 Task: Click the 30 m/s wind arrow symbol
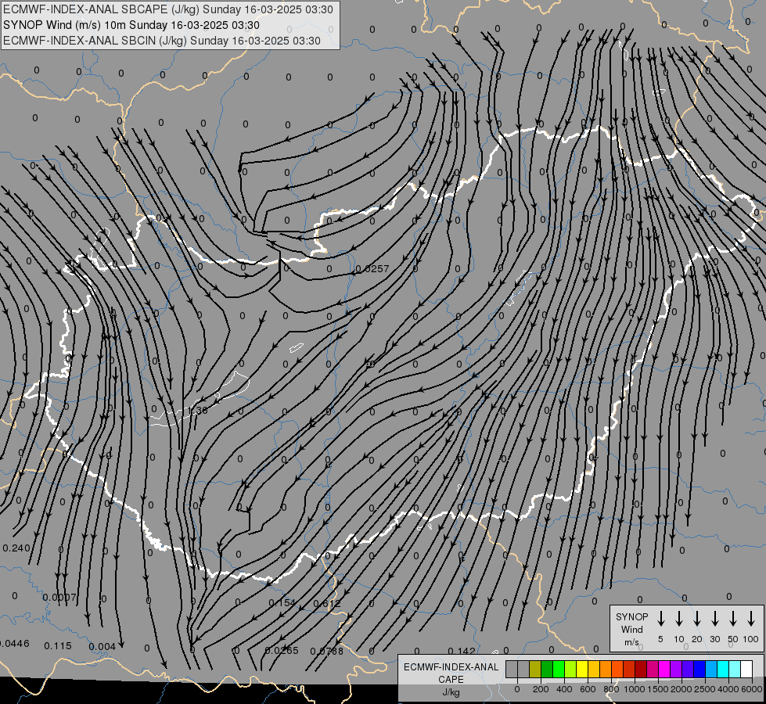coord(715,619)
